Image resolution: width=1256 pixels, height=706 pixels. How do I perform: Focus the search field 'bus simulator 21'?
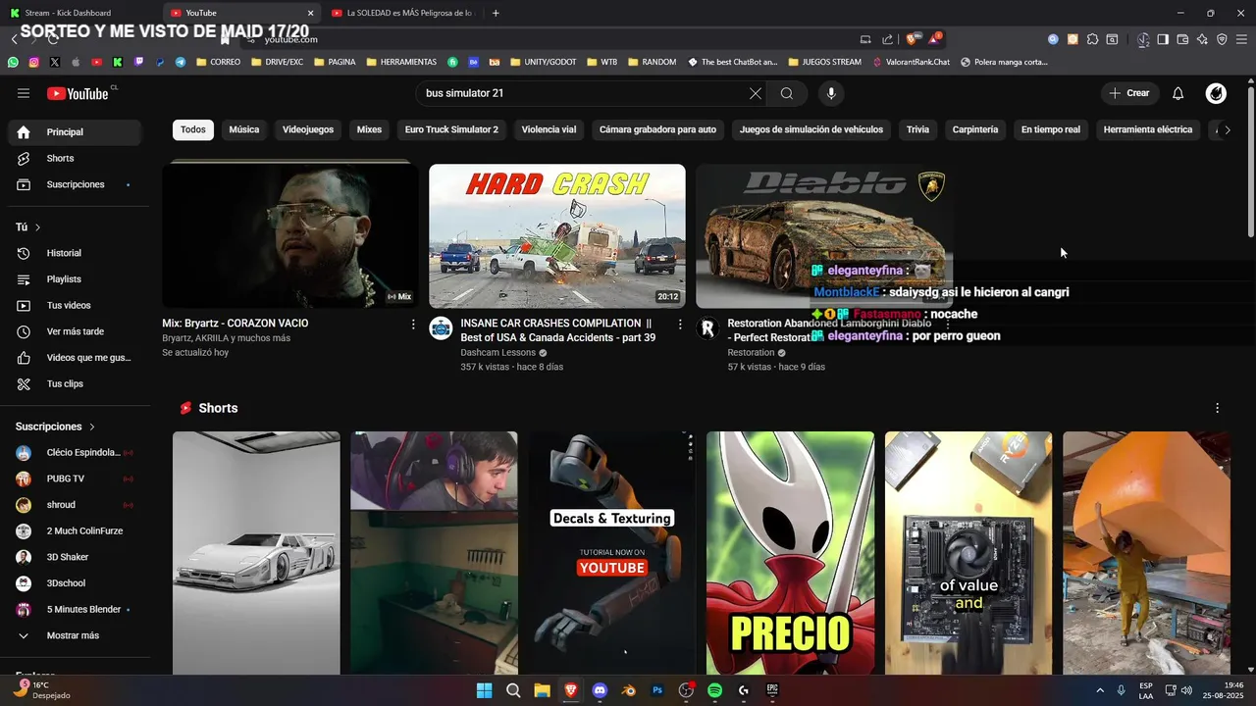pyautogui.click(x=583, y=93)
